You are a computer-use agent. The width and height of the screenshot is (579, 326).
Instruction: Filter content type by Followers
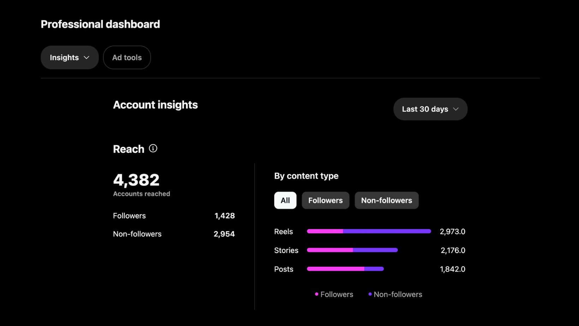click(325, 200)
